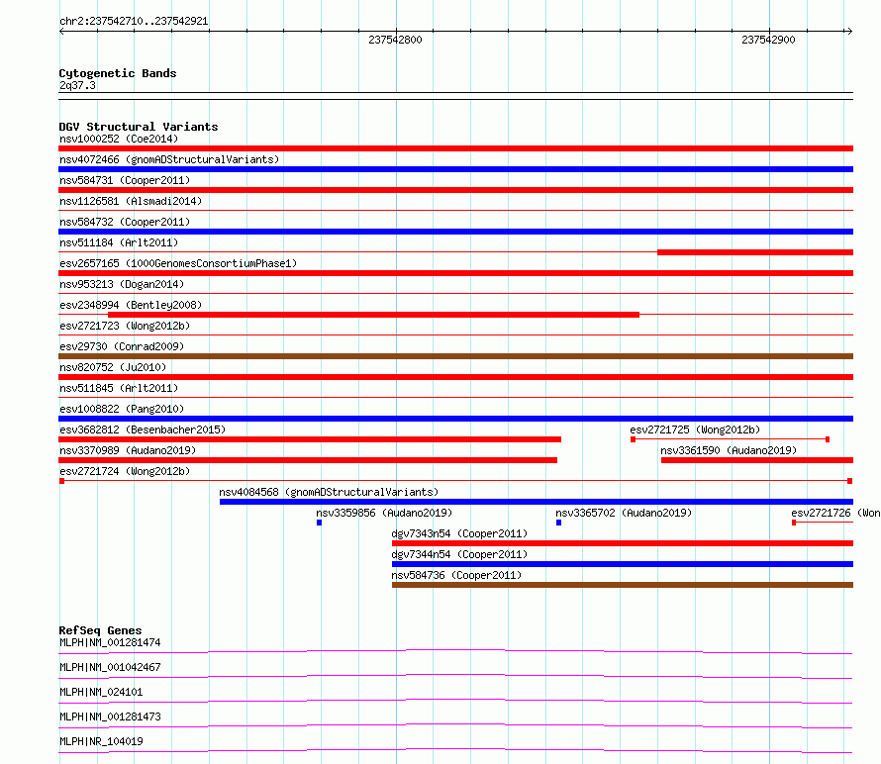Click the MLPH|NR_104019 transcript label
Viewport: 881px width, 764px height.
pyautogui.click(x=101, y=741)
